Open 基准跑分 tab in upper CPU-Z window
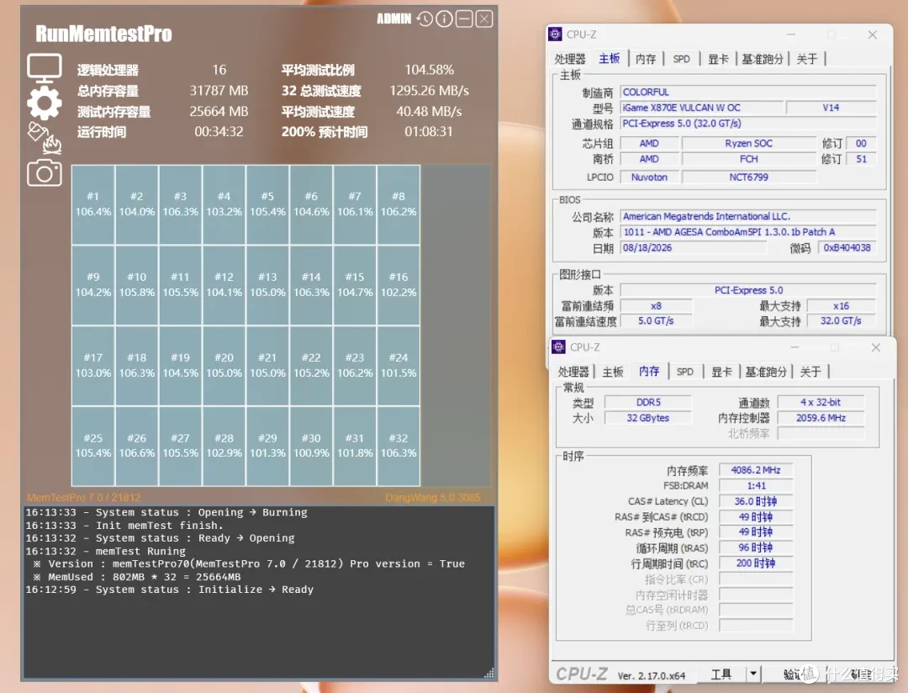This screenshot has height=693, width=908. (x=762, y=59)
